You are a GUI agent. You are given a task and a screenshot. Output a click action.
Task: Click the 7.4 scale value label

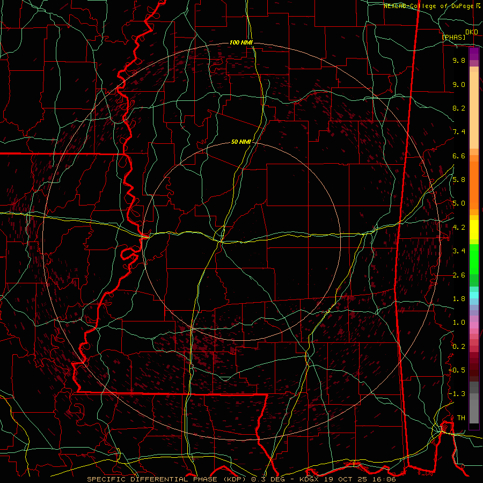459,132
